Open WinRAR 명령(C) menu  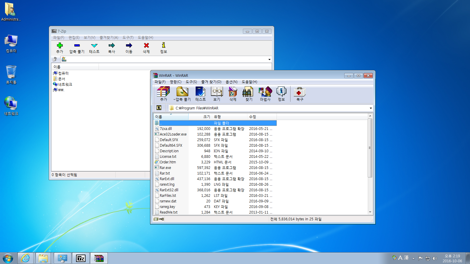click(176, 82)
